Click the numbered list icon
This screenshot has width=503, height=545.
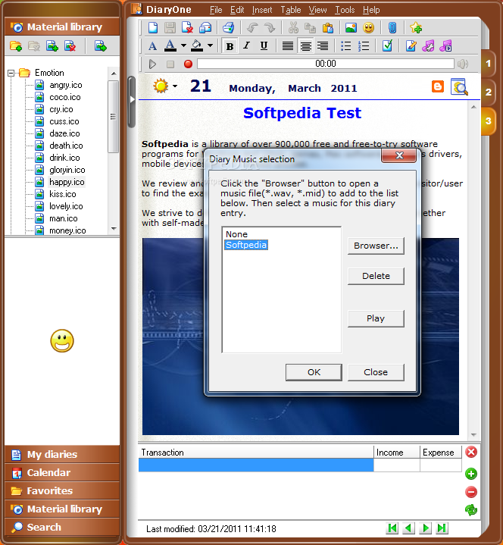pos(364,46)
